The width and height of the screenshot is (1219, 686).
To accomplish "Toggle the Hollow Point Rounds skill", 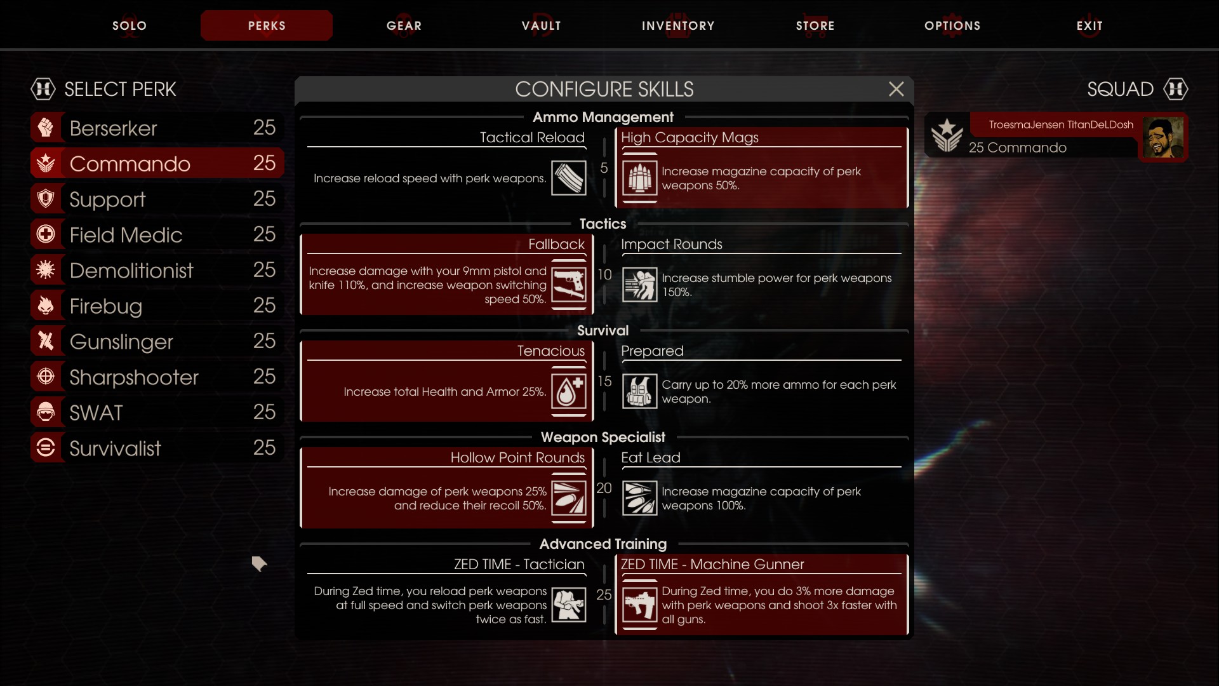I will click(x=446, y=488).
